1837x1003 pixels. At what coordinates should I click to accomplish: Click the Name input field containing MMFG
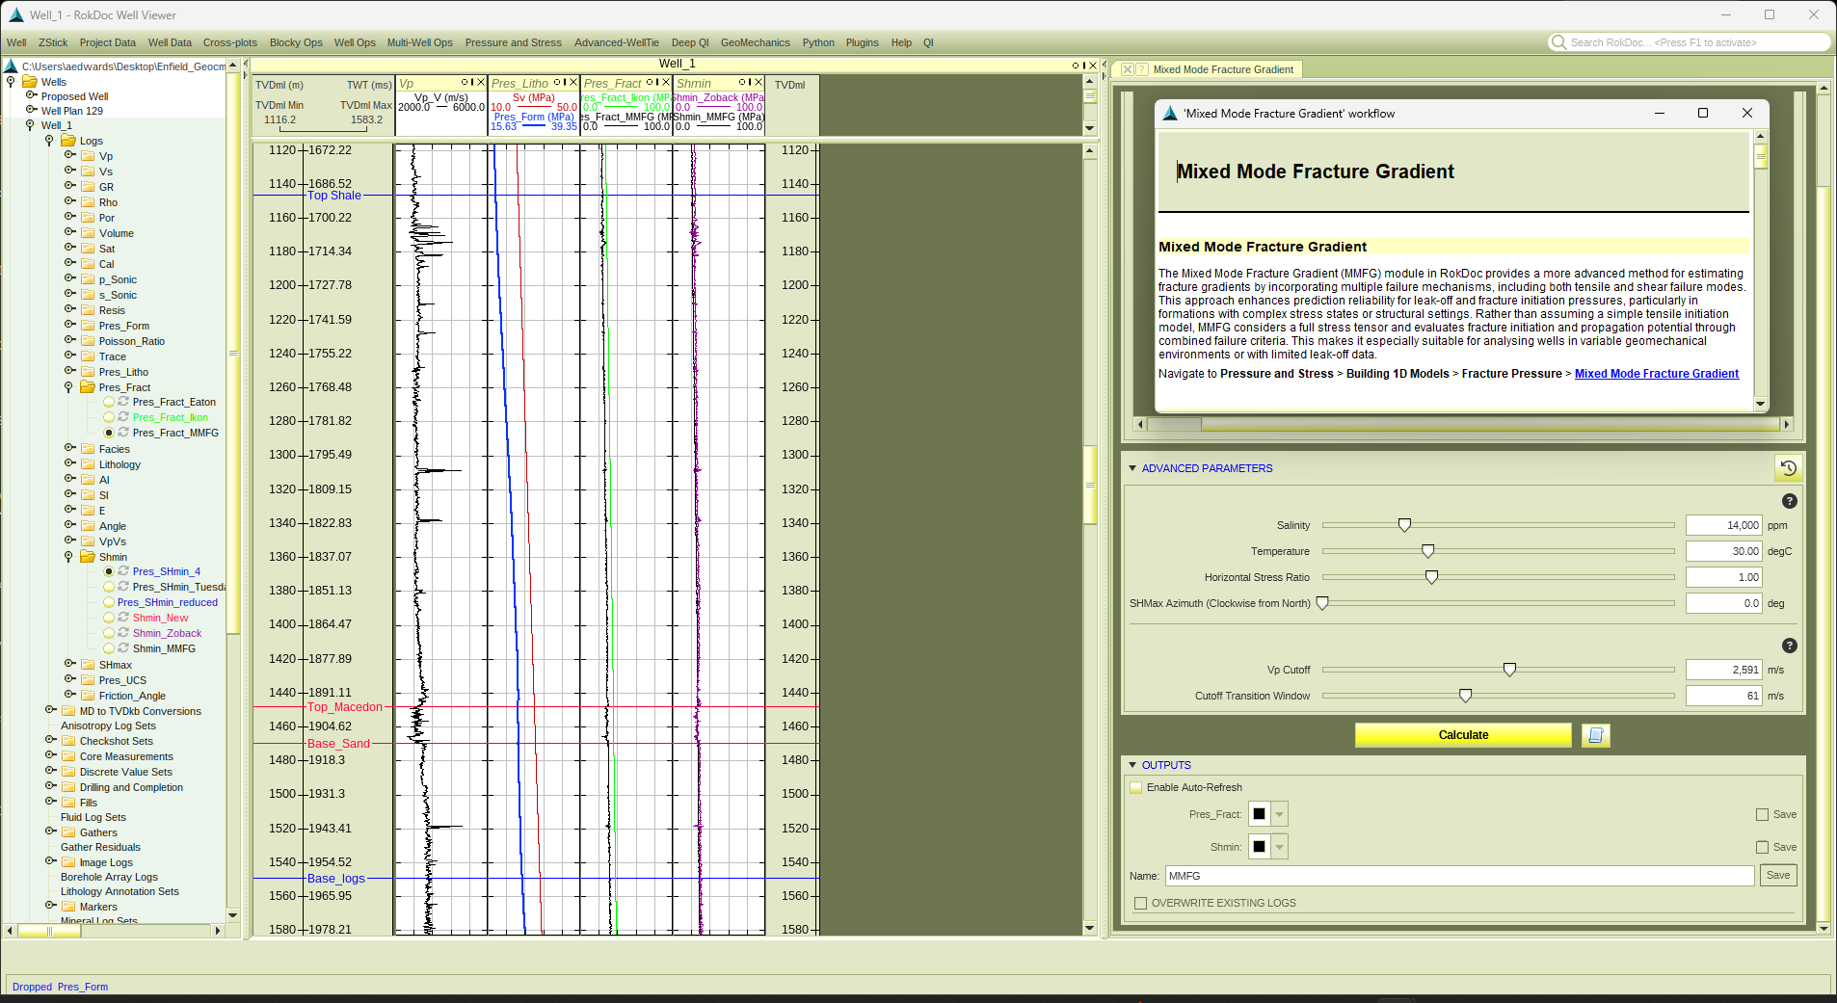1459,876
